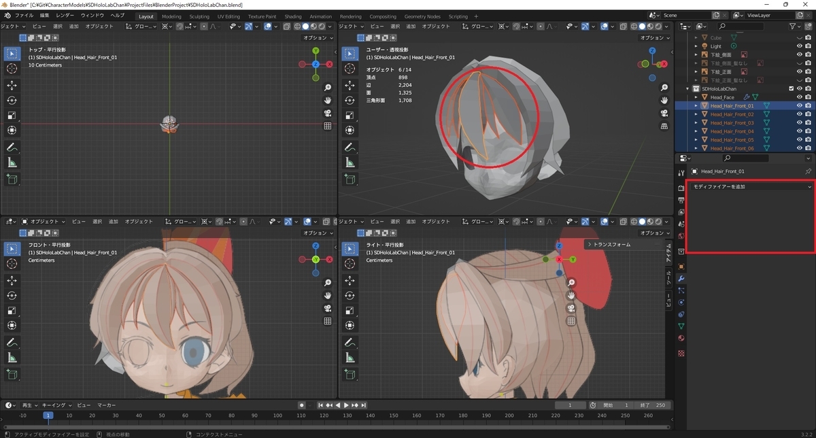Viewport: 816px width, 438px height.
Task: Click the play animation button
Action: click(x=346, y=405)
